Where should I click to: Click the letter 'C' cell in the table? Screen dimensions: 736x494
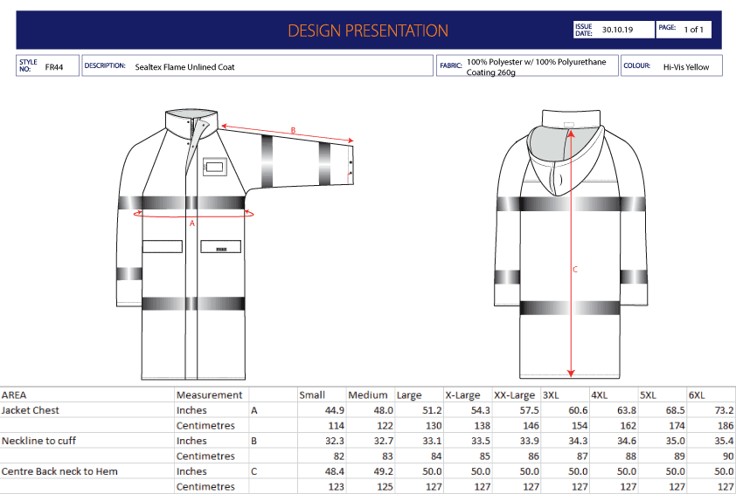coord(254,471)
